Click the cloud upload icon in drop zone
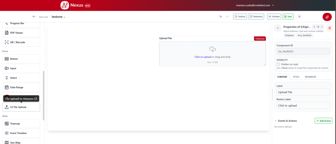 [x=212, y=50]
